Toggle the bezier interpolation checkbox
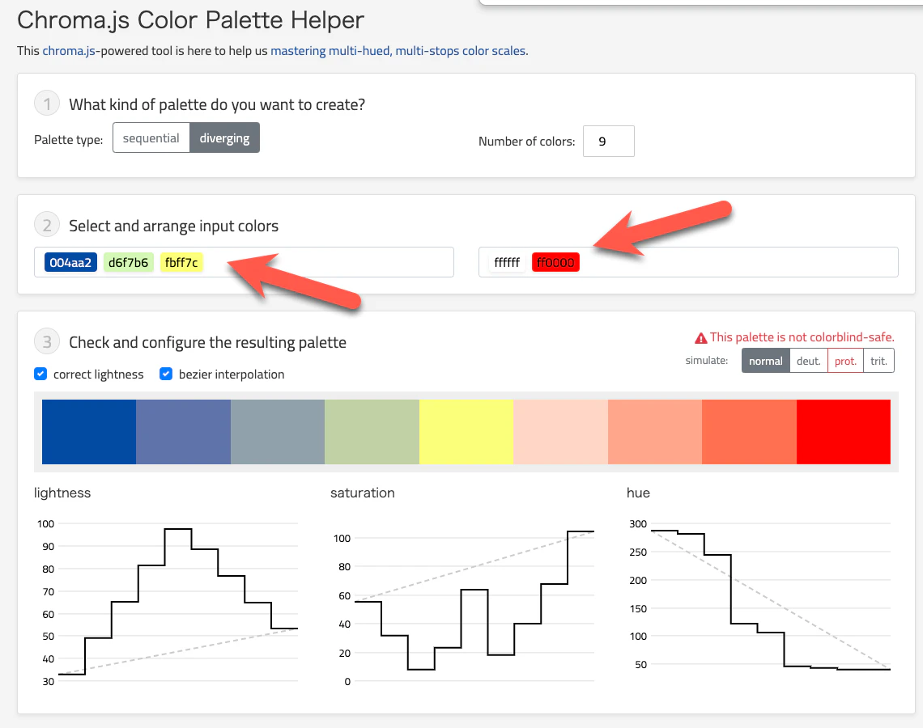923x728 pixels. 166,374
